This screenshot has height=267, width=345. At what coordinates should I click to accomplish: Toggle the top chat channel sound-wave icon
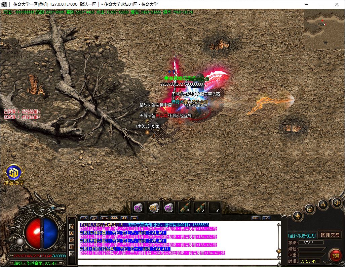point(72,227)
